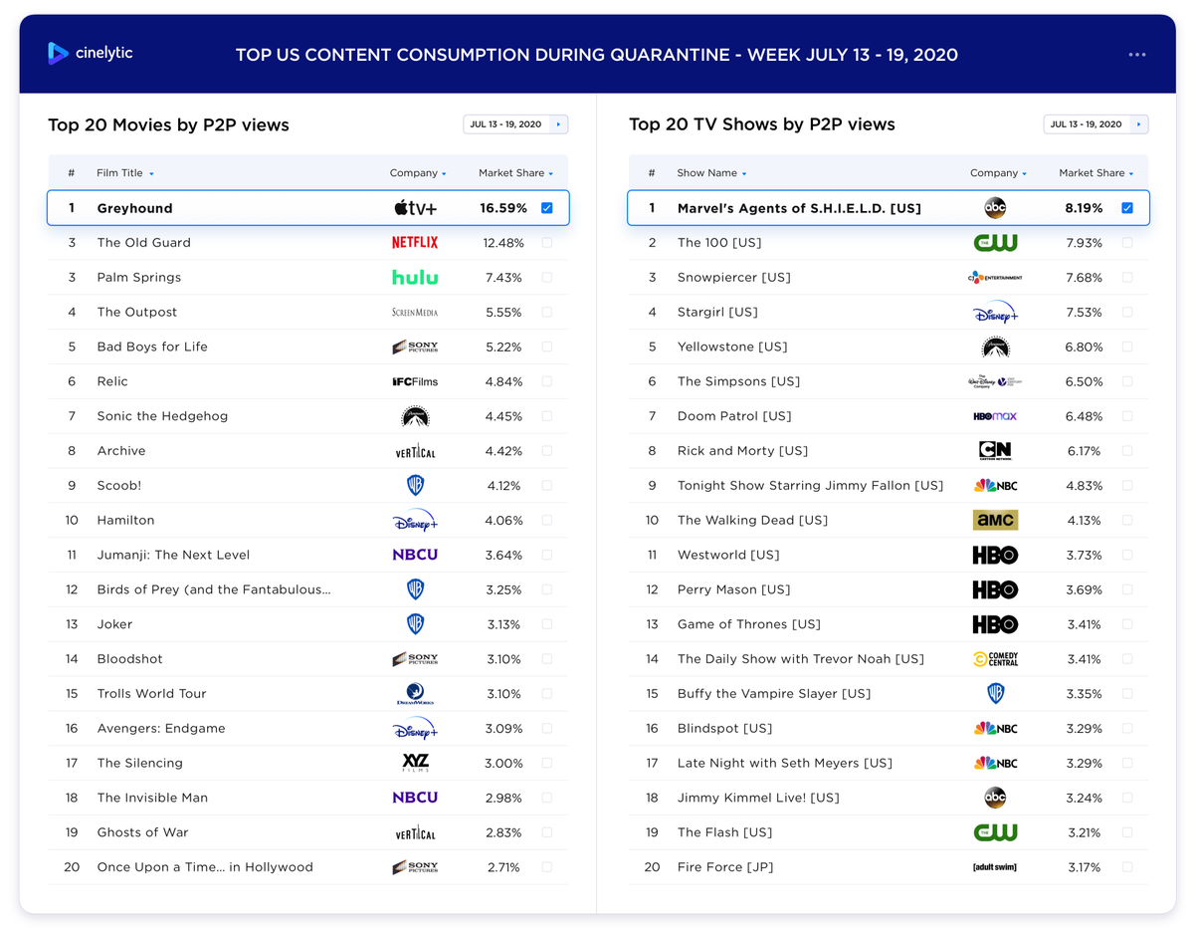Click Apple TV+ logo for Greyhound
This screenshot has height=928, width=1194.
(x=415, y=208)
